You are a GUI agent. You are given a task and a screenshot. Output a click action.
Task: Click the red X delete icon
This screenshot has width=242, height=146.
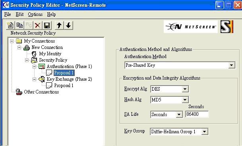pos(37,25)
